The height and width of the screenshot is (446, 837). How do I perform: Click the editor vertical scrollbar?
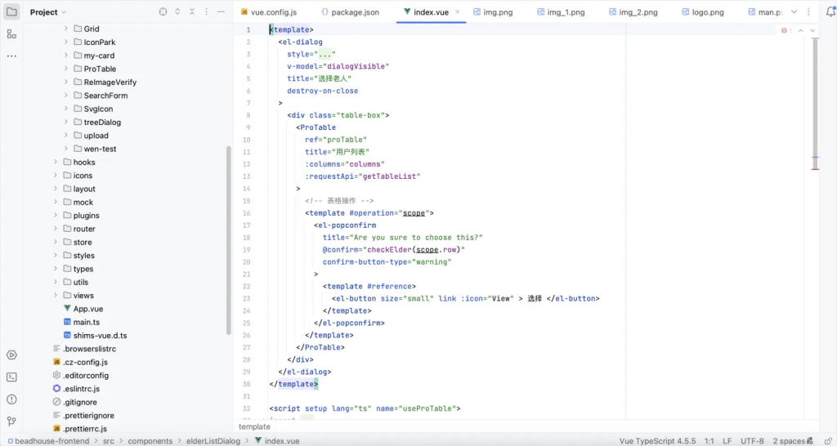815,106
